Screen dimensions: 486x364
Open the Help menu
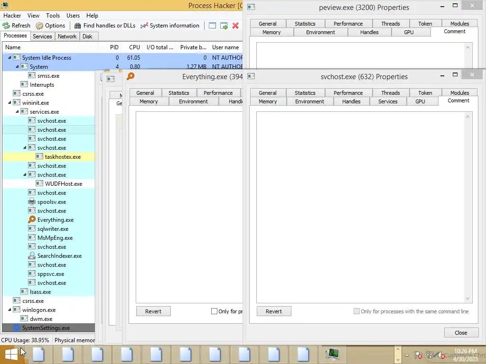[92, 16]
